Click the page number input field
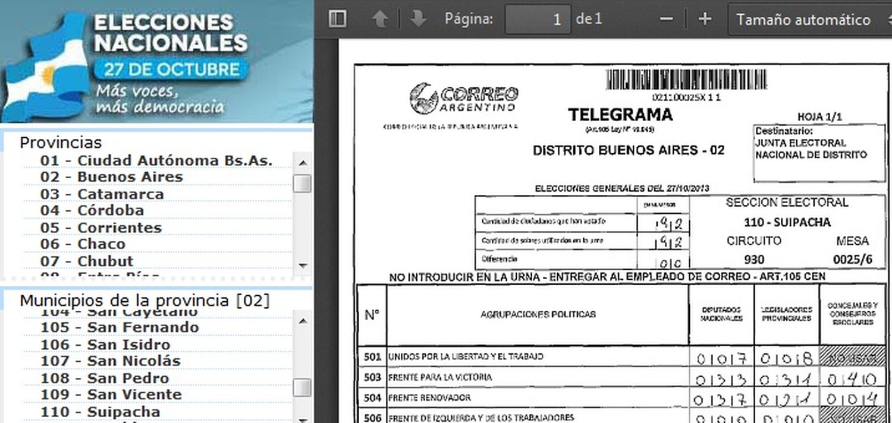The width and height of the screenshot is (892, 423). (x=538, y=20)
